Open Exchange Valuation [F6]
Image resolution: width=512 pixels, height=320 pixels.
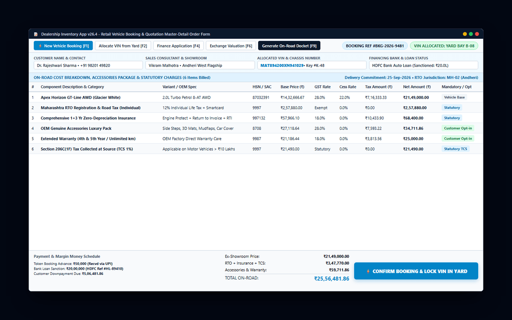point(231,46)
